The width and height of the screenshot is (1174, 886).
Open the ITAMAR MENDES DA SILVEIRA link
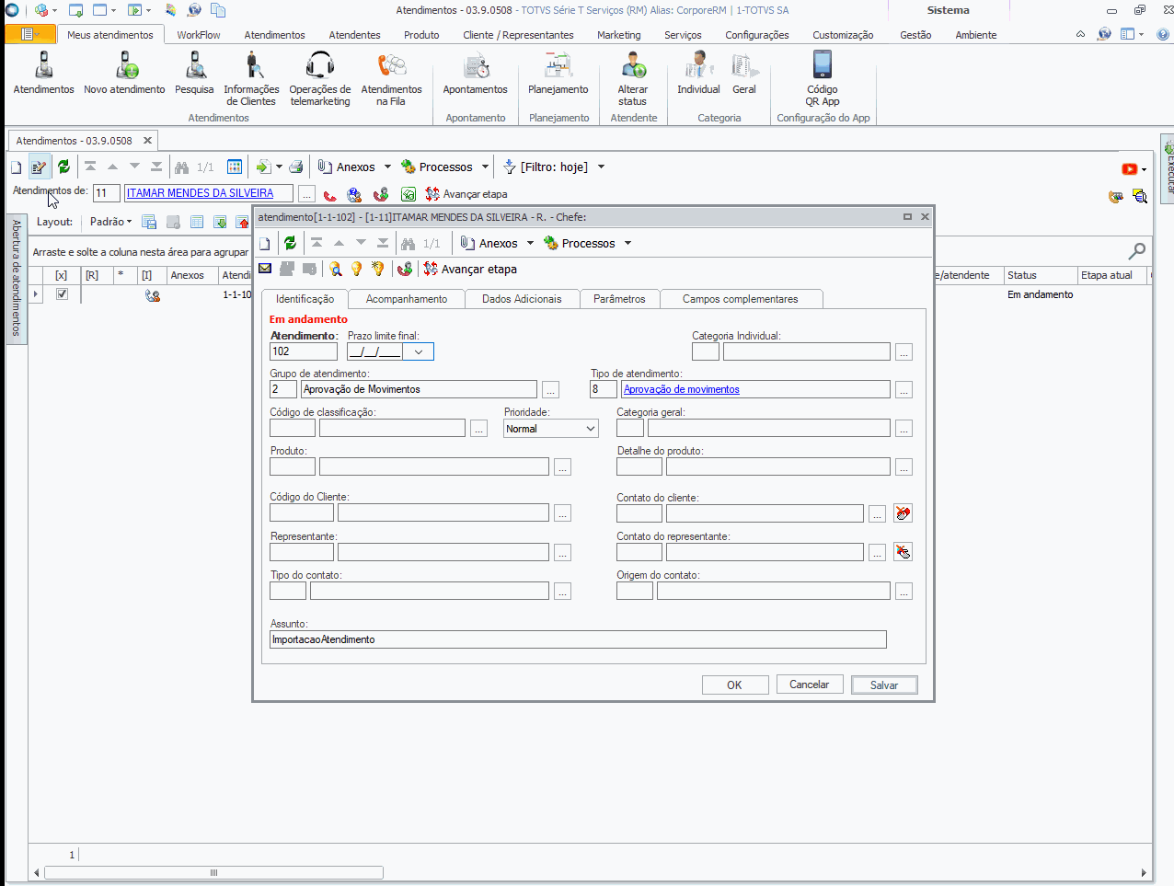[x=200, y=193]
